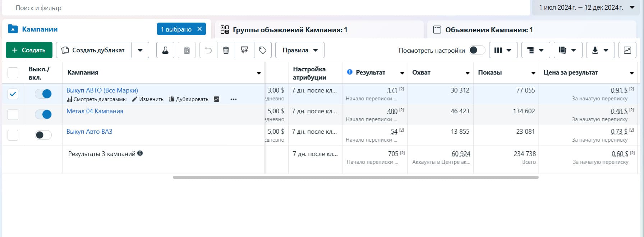Toggle the Посмотреть настройки switch

tap(477, 50)
